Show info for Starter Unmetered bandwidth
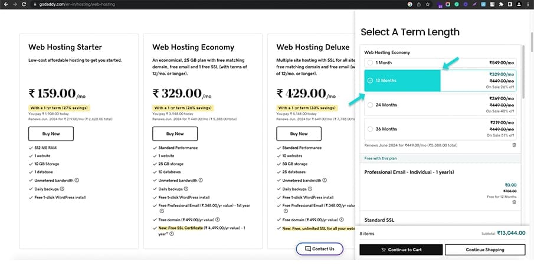The height and width of the screenshot is (279, 534). (x=77, y=180)
